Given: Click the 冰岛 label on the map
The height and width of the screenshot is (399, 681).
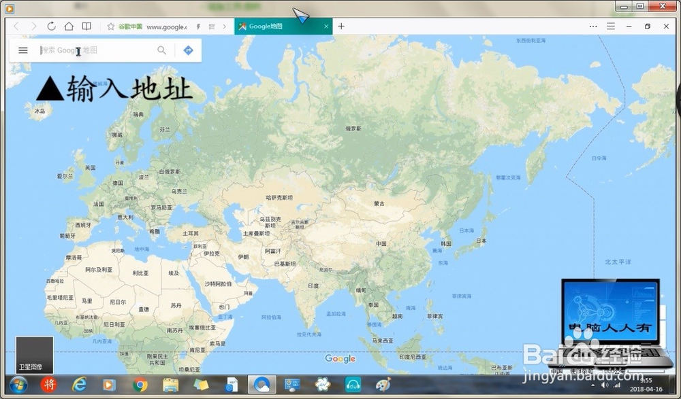Looking at the screenshot, I should pyautogui.click(x=39, y=111).
